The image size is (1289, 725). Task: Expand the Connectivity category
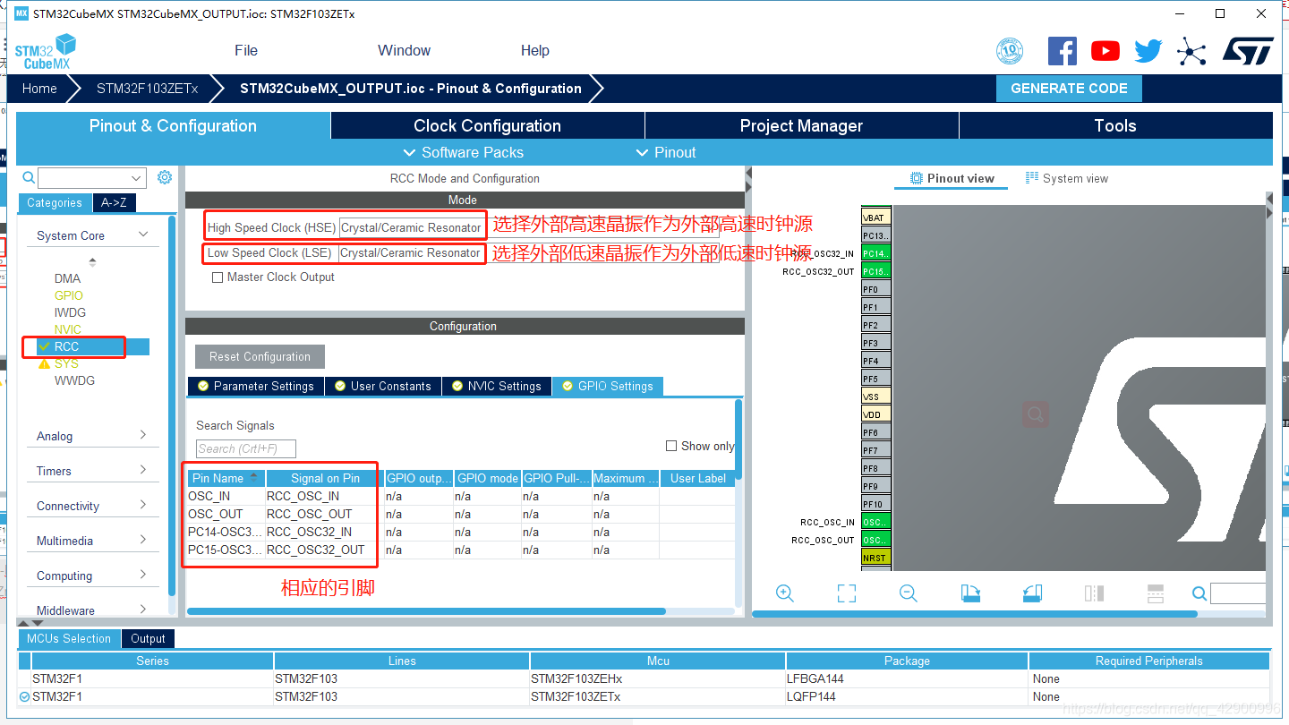pyautogui.click(x=143, y=505)
